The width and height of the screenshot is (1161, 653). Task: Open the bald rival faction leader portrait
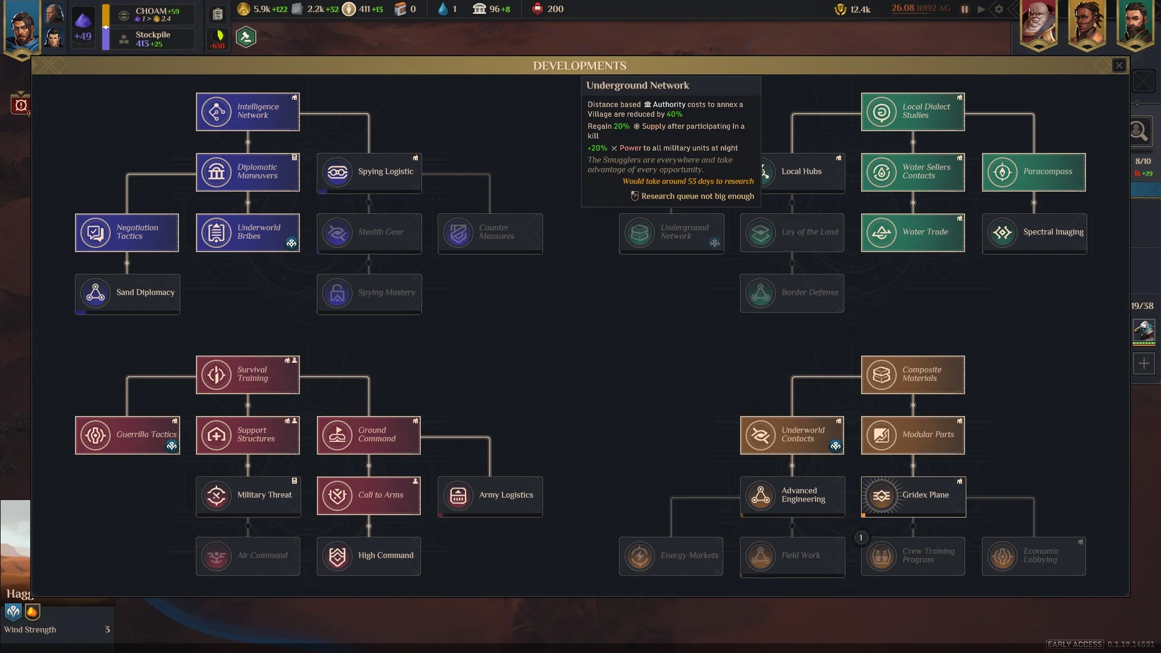pyautogui.click(x=1039, y=24)
